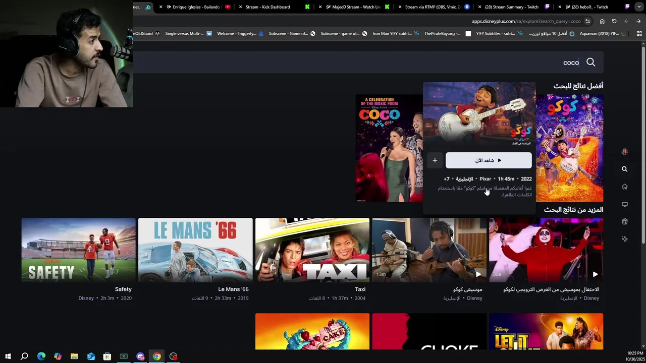Open the Let It Shine thumbnail
The width and height of the screenshot is (646, 363).
546,331
